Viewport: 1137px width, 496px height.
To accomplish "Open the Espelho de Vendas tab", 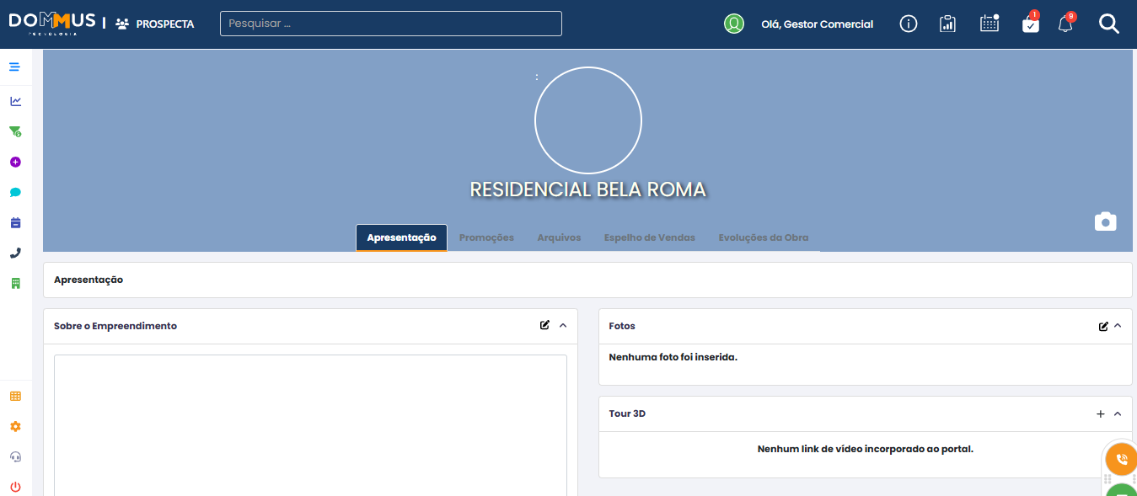I will point(649,237).
